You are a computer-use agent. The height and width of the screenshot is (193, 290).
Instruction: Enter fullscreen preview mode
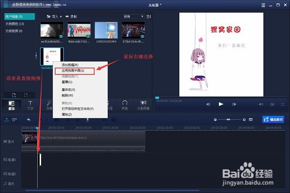[283, 104]
